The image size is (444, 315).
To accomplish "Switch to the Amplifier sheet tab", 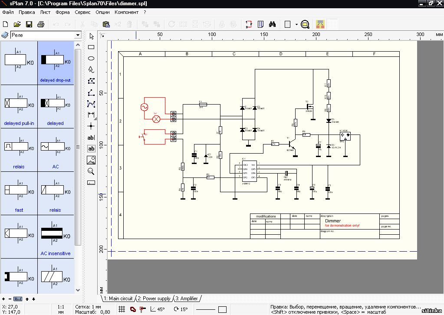I will pyautogui.click(x=187, y=299).
